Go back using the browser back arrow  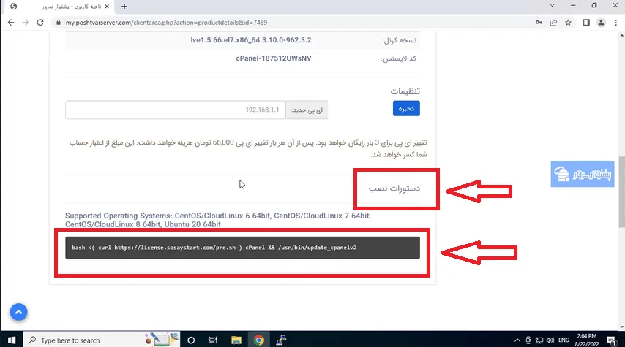pyautogui.click(x=11, y=23)
